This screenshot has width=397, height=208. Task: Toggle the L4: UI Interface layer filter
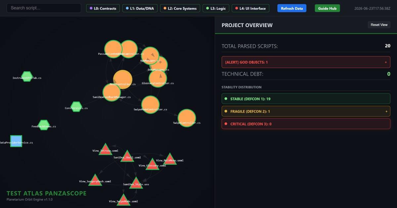[x=250, y=8]
